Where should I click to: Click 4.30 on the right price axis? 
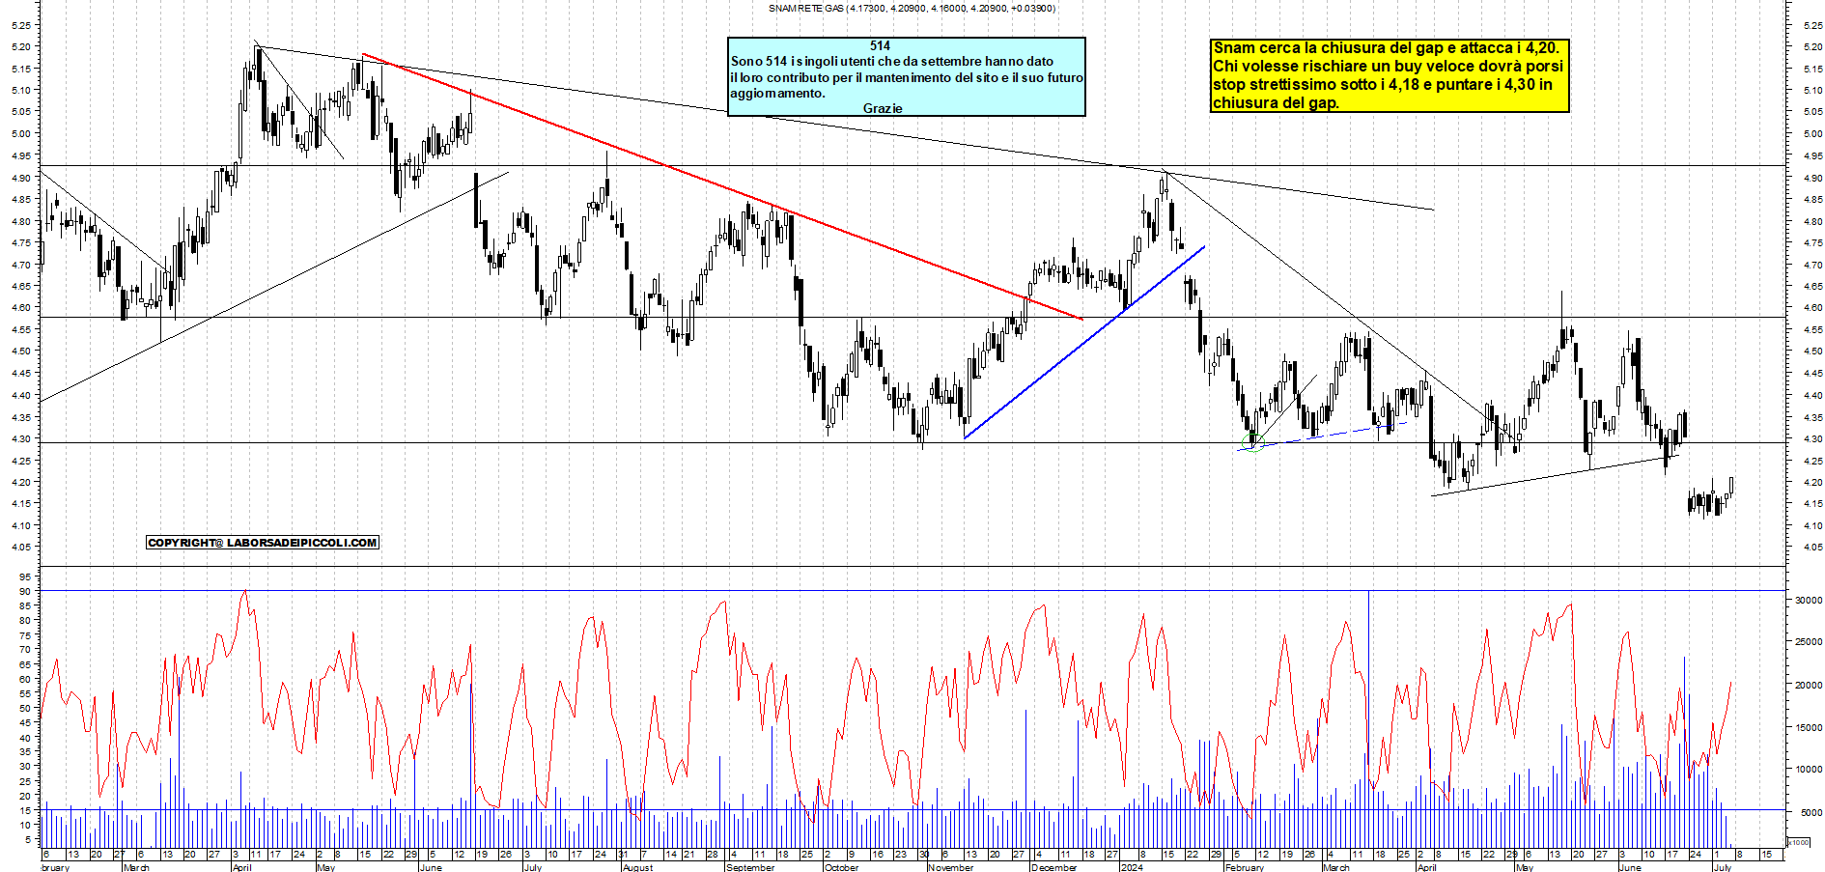(1812, 438)
